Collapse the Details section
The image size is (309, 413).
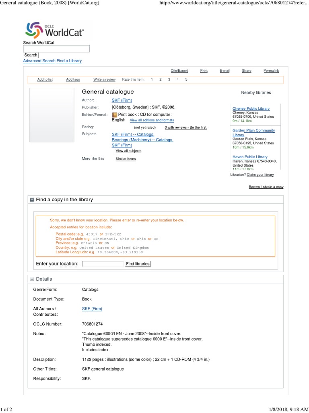click(32, 279)
